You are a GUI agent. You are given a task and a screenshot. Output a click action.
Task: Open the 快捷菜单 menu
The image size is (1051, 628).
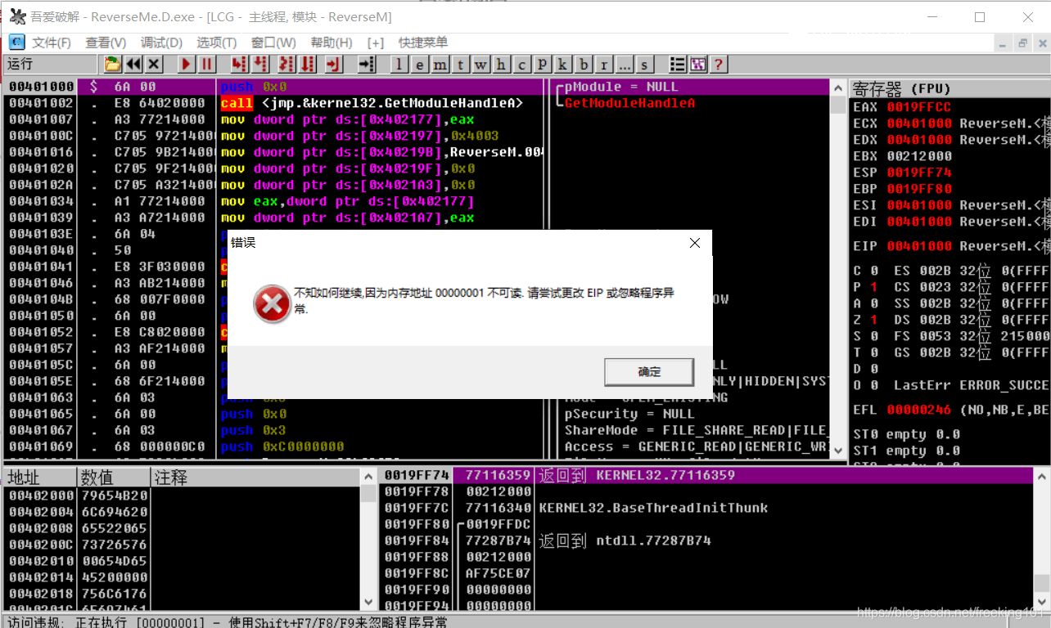[423, 43]
